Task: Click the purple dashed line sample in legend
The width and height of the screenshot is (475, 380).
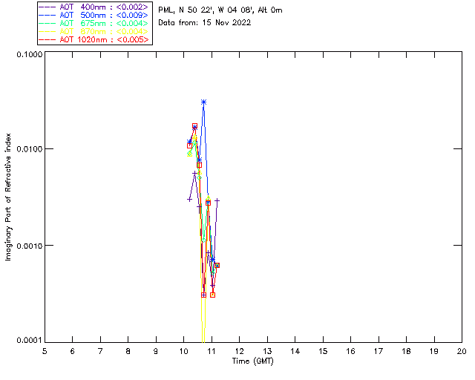Action: [x=47, y=7]
